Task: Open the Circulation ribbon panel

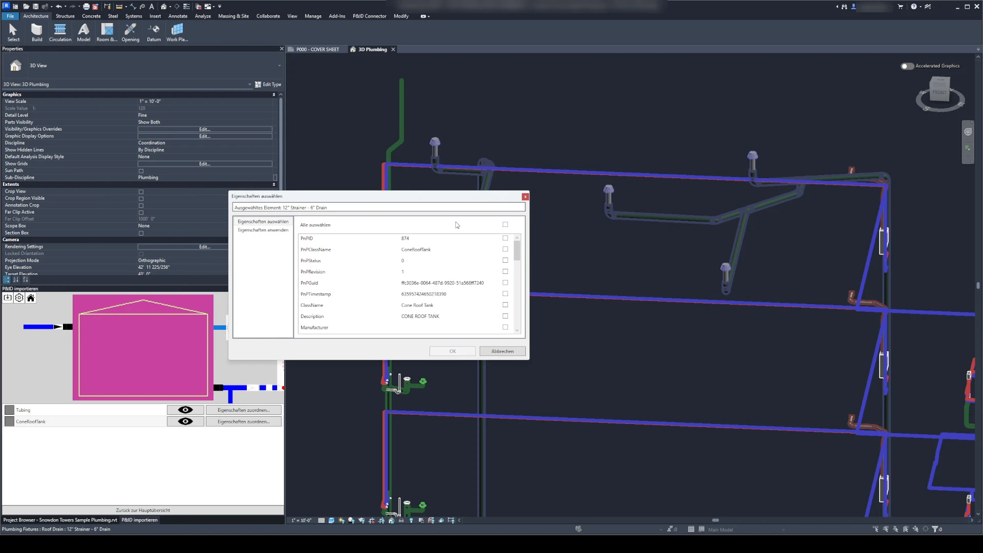Action: tap(60, 33)
